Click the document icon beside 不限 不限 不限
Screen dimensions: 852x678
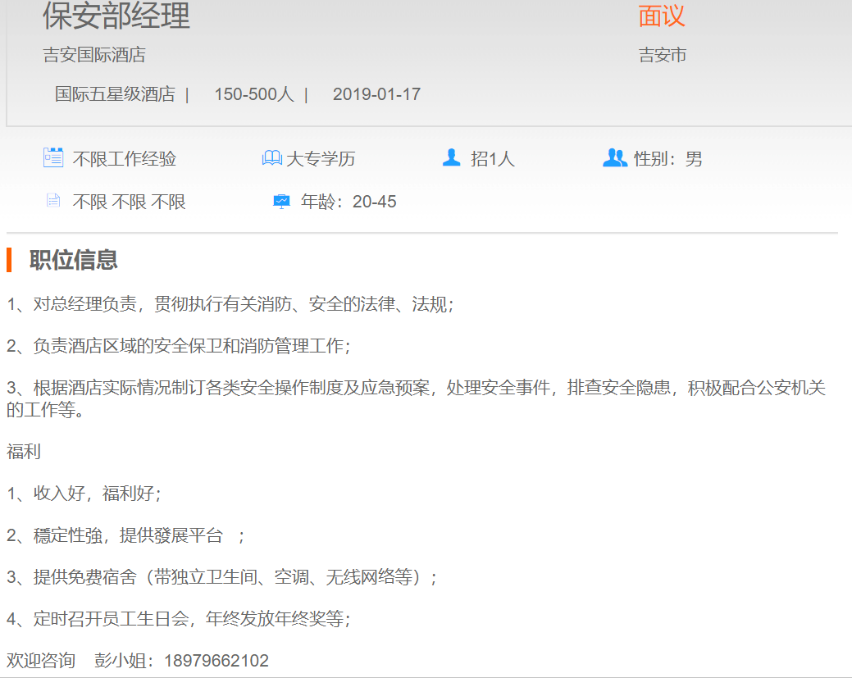click(53, 201)
